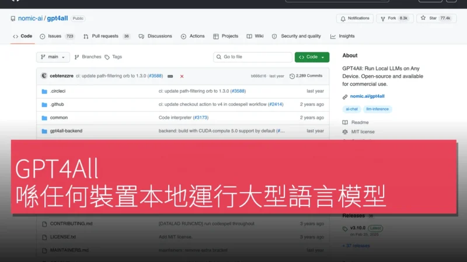Click the Notifications button
This screenshot has height=262, width=467.
tap(355, 19)
